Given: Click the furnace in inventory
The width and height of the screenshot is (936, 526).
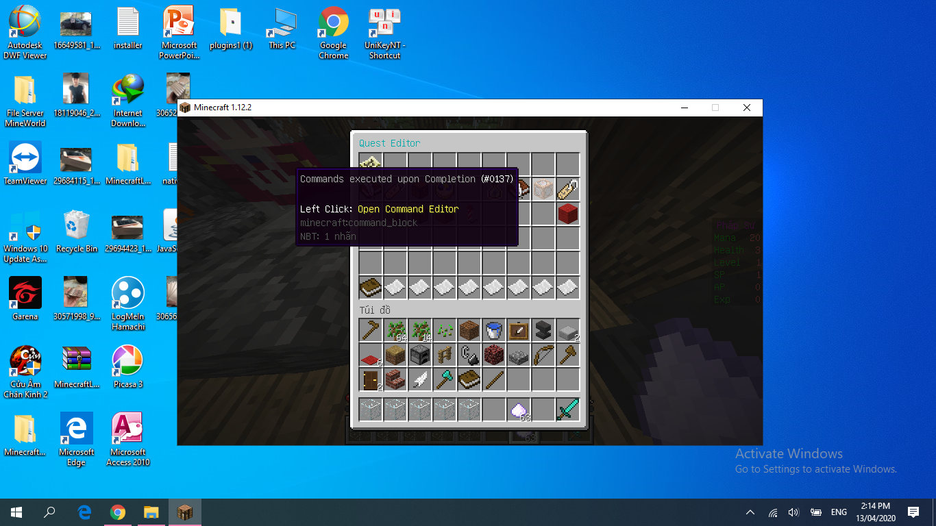Looking at the screenshot, I should click(x=420, y=355).
